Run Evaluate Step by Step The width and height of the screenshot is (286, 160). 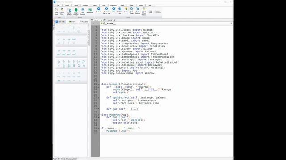(x=106, y=11)
